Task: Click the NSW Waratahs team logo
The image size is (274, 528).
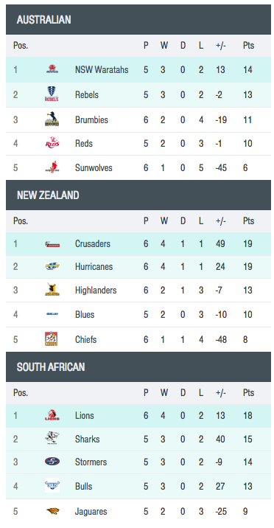Action: pyautogui.click(x=52, y=69)
